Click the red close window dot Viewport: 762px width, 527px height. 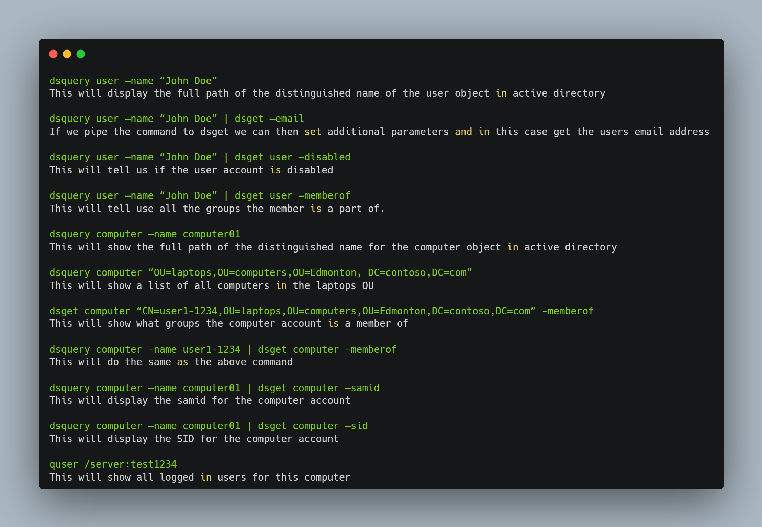53,54
